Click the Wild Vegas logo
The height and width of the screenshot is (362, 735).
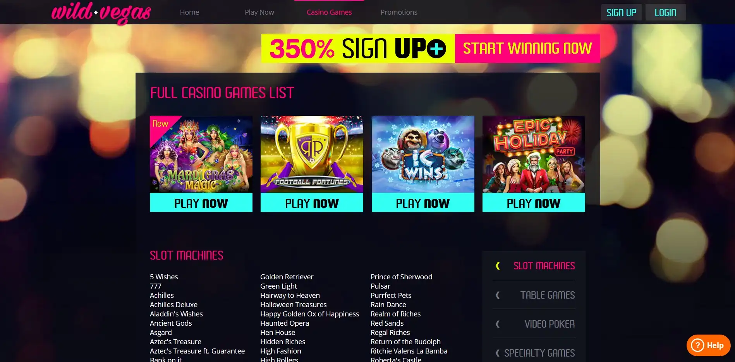(x=101, y=13)
